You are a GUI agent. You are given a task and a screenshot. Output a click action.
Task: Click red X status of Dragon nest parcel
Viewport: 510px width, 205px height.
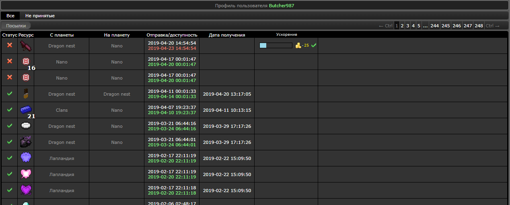click(10, 45)
